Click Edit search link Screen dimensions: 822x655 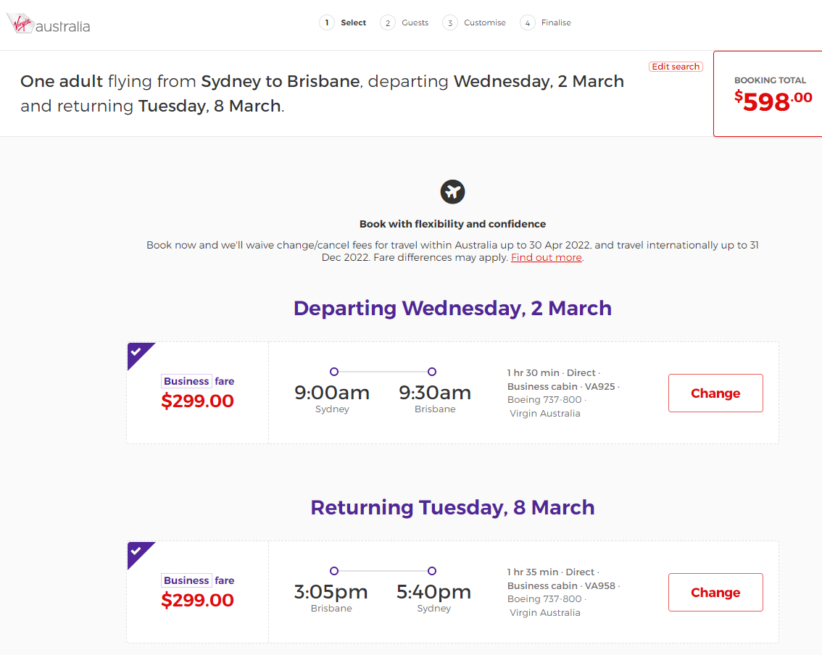point(676,67)
